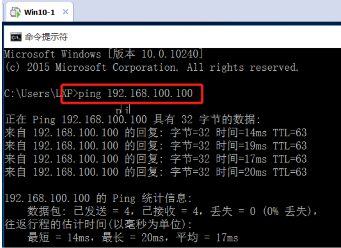Image resolution: width=341 pixels, height=248 pixels.
Task: Click the 数据包 已发送 = 4 line
Action: 172,211
